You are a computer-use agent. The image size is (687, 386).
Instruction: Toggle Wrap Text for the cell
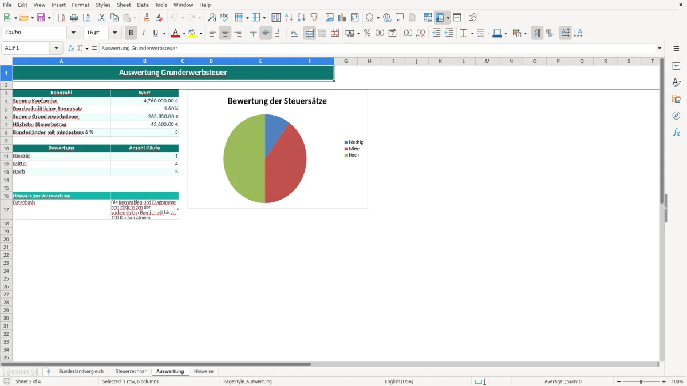(294, 33)
